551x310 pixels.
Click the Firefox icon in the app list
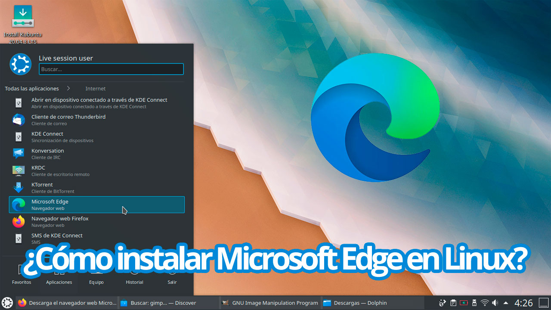point(19,221)
